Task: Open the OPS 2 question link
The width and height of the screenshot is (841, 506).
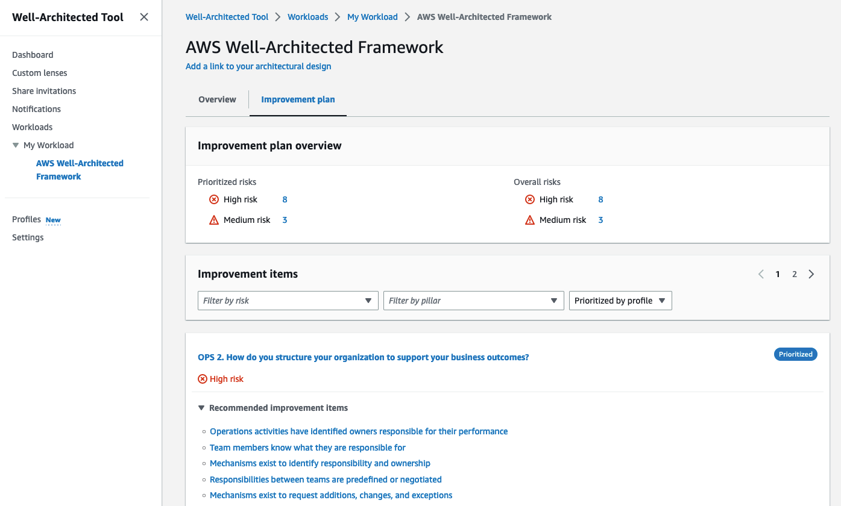Action: [363, 357]
